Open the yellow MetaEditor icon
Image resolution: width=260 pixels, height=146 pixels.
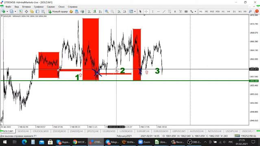coord(71,11)
